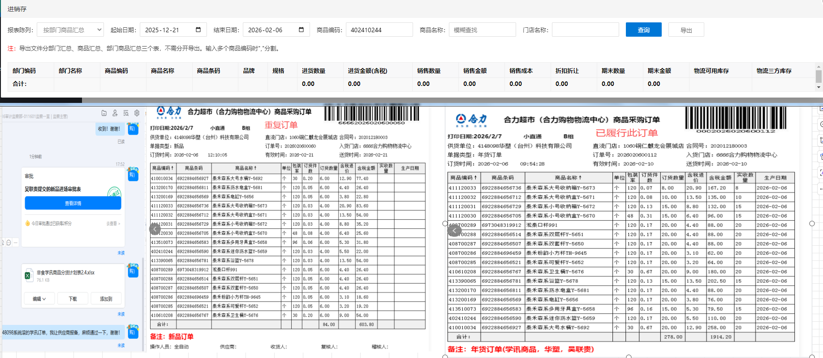Viewport: 823px width, 358px height.
Task: Open the calendar picker for 起始日期
Action: [198, 30]
